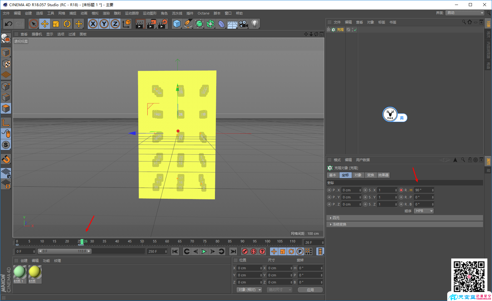The height and width of the screenshot is (301, 492).
Task: Activate the Rotate tool
Action: [x=67, y=24]
